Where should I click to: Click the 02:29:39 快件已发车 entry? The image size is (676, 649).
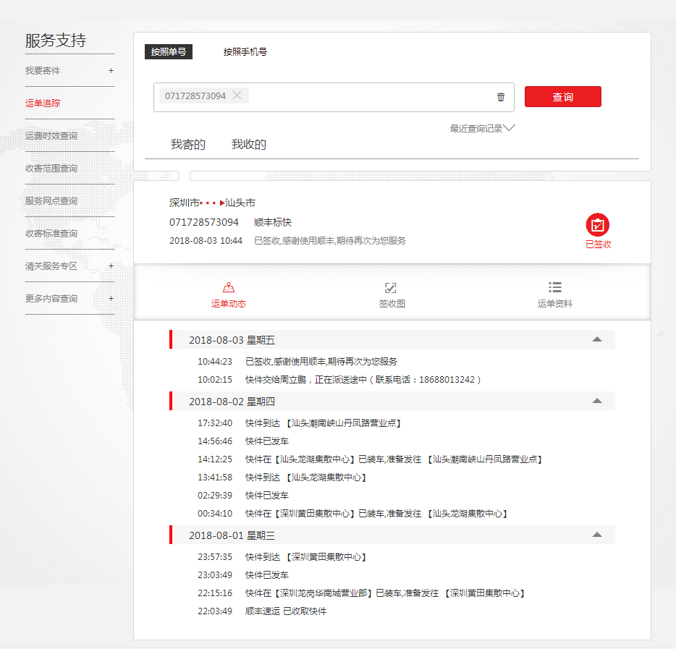(243, 496)
